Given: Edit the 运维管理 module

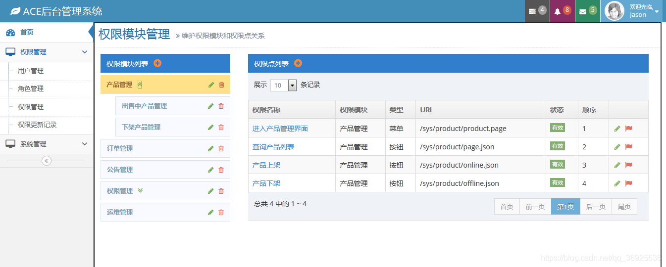Looking at the screenshot, I should coord(211,212).
